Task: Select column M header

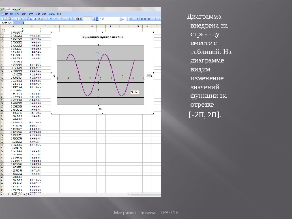Action: click(x=138, y=26)
